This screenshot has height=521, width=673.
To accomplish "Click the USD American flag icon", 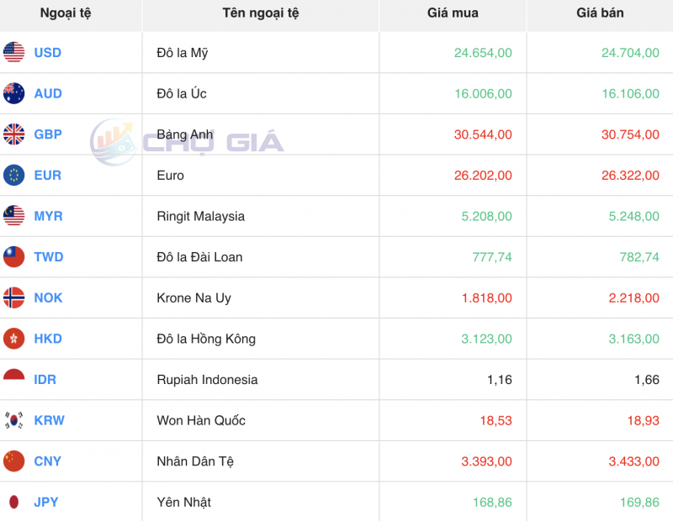I will (x=13, y=53).
